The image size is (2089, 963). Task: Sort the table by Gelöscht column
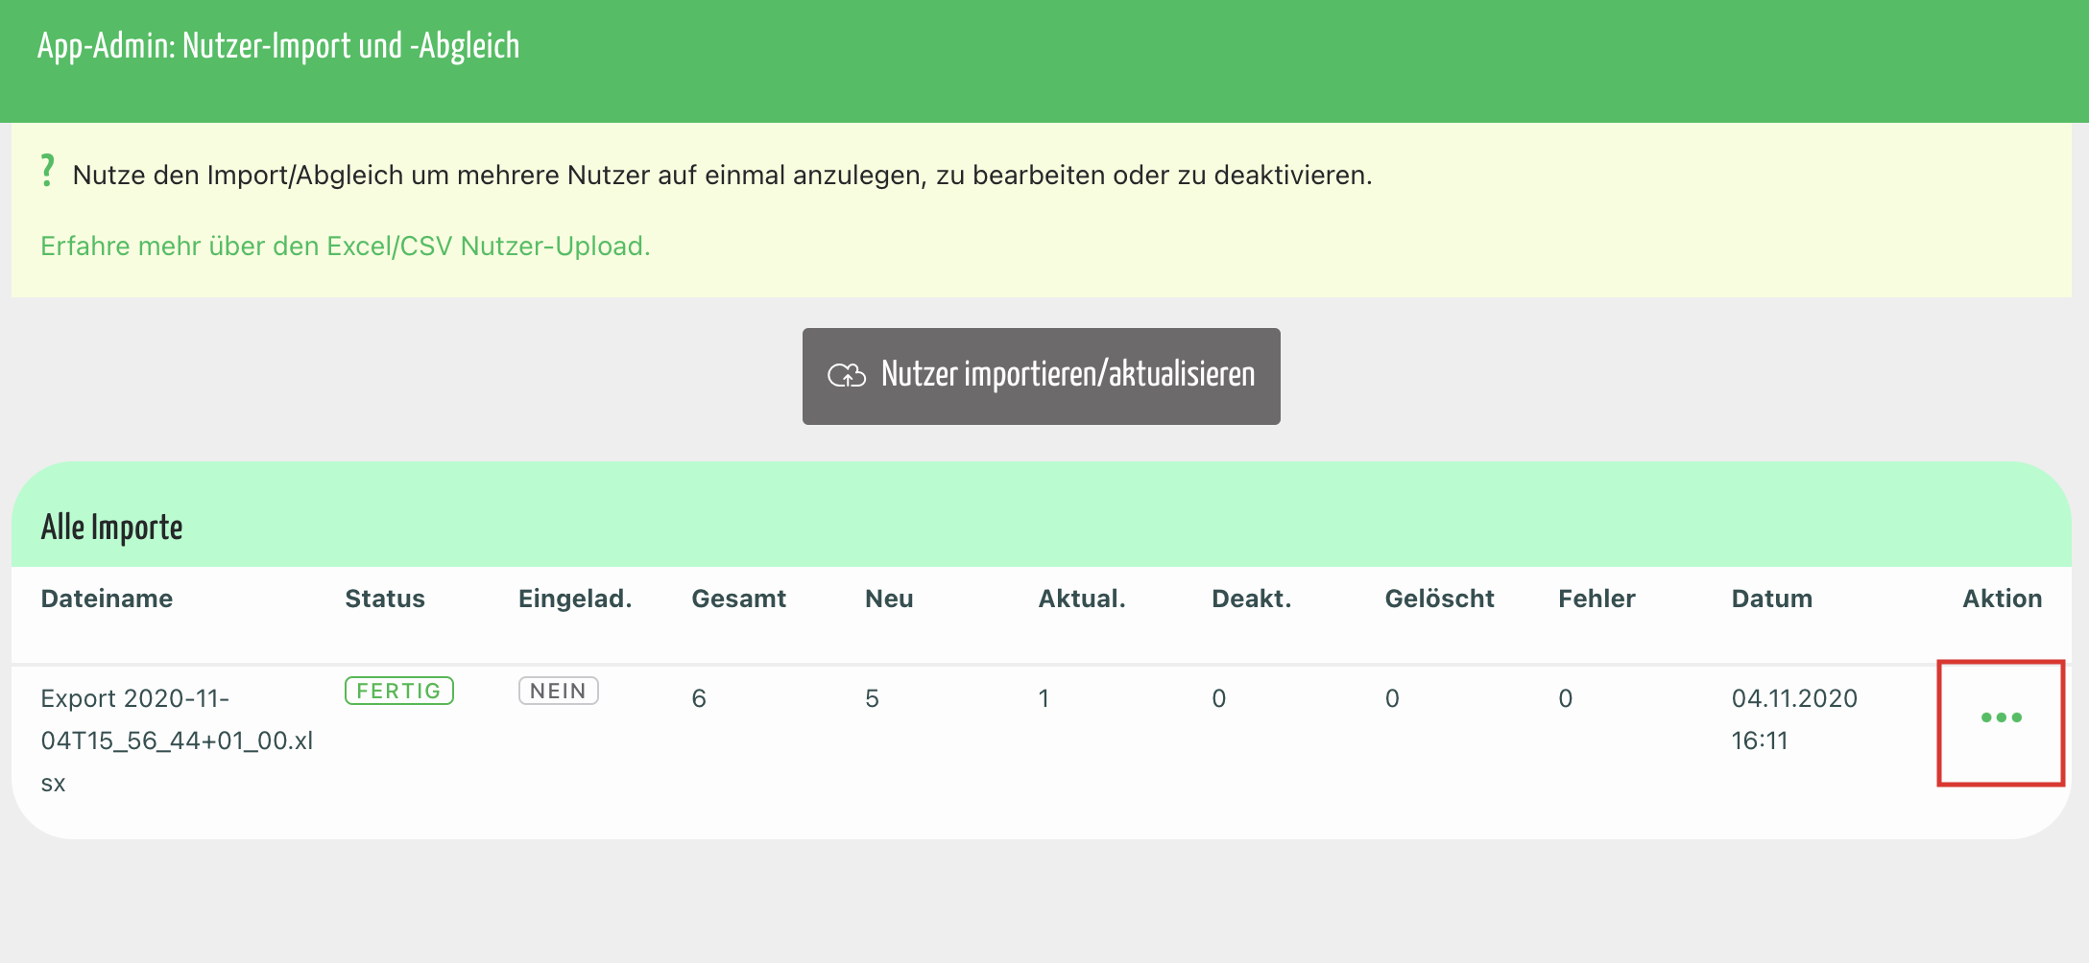(1439, 598)
